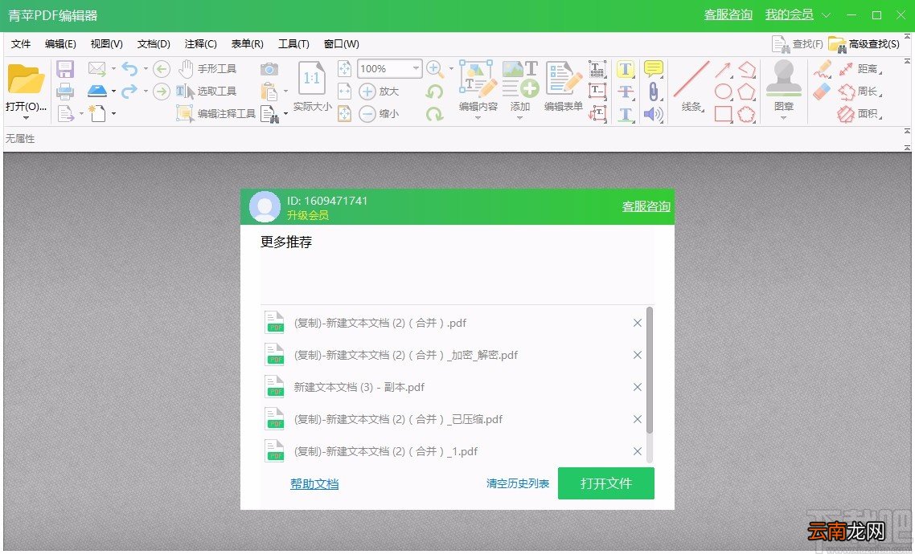
Task: Click the 清空历史列表 link
Action: (x=518, y=483)
